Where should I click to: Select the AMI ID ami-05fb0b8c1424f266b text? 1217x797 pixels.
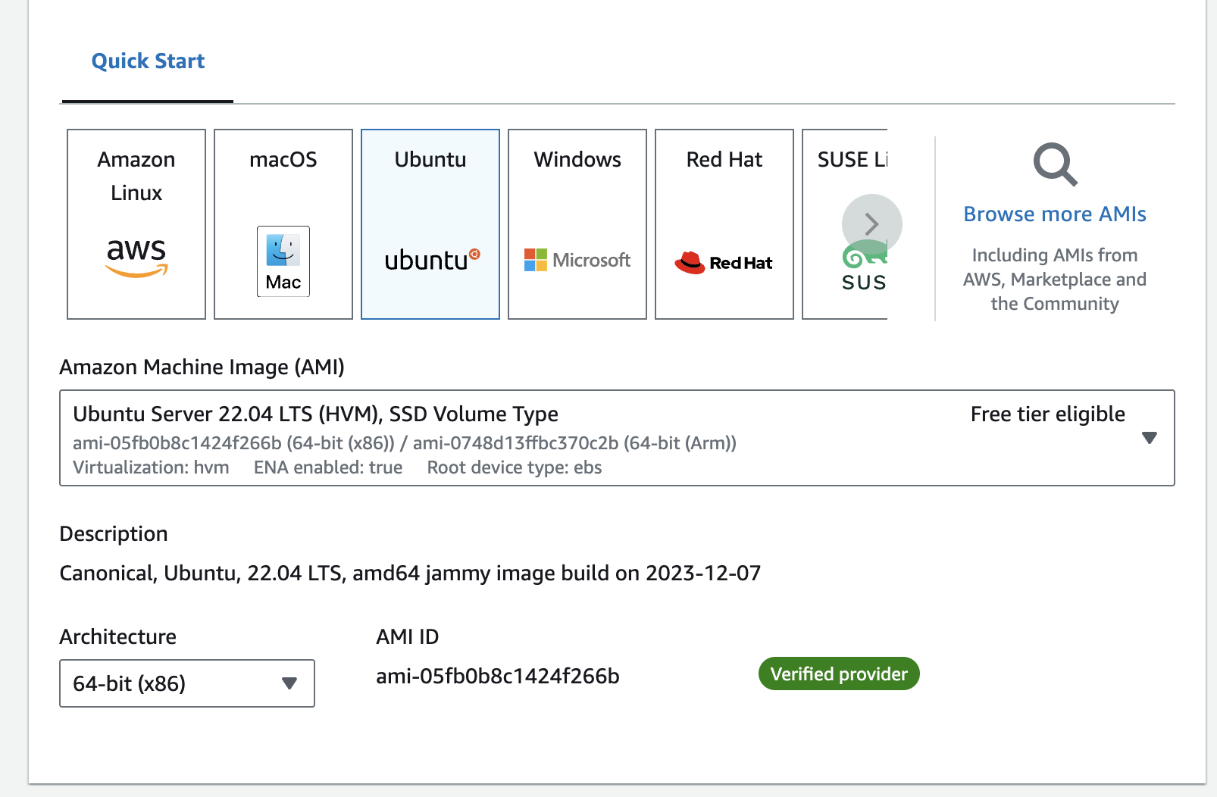click(x=498, y=676)
